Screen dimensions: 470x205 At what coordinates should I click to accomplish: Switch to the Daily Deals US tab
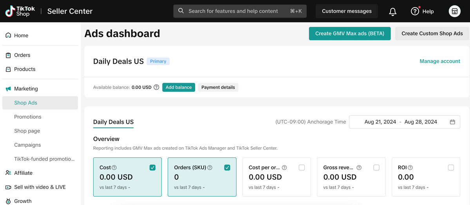[x=113, y=122]
